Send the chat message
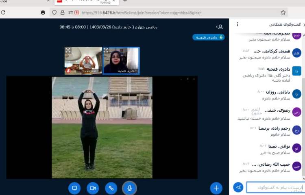Viewport: 305px width, 195px height. 238,187
